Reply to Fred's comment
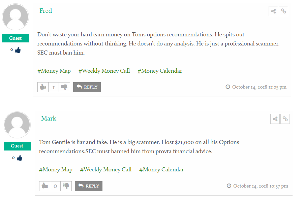302x201 pixels. 87,87
